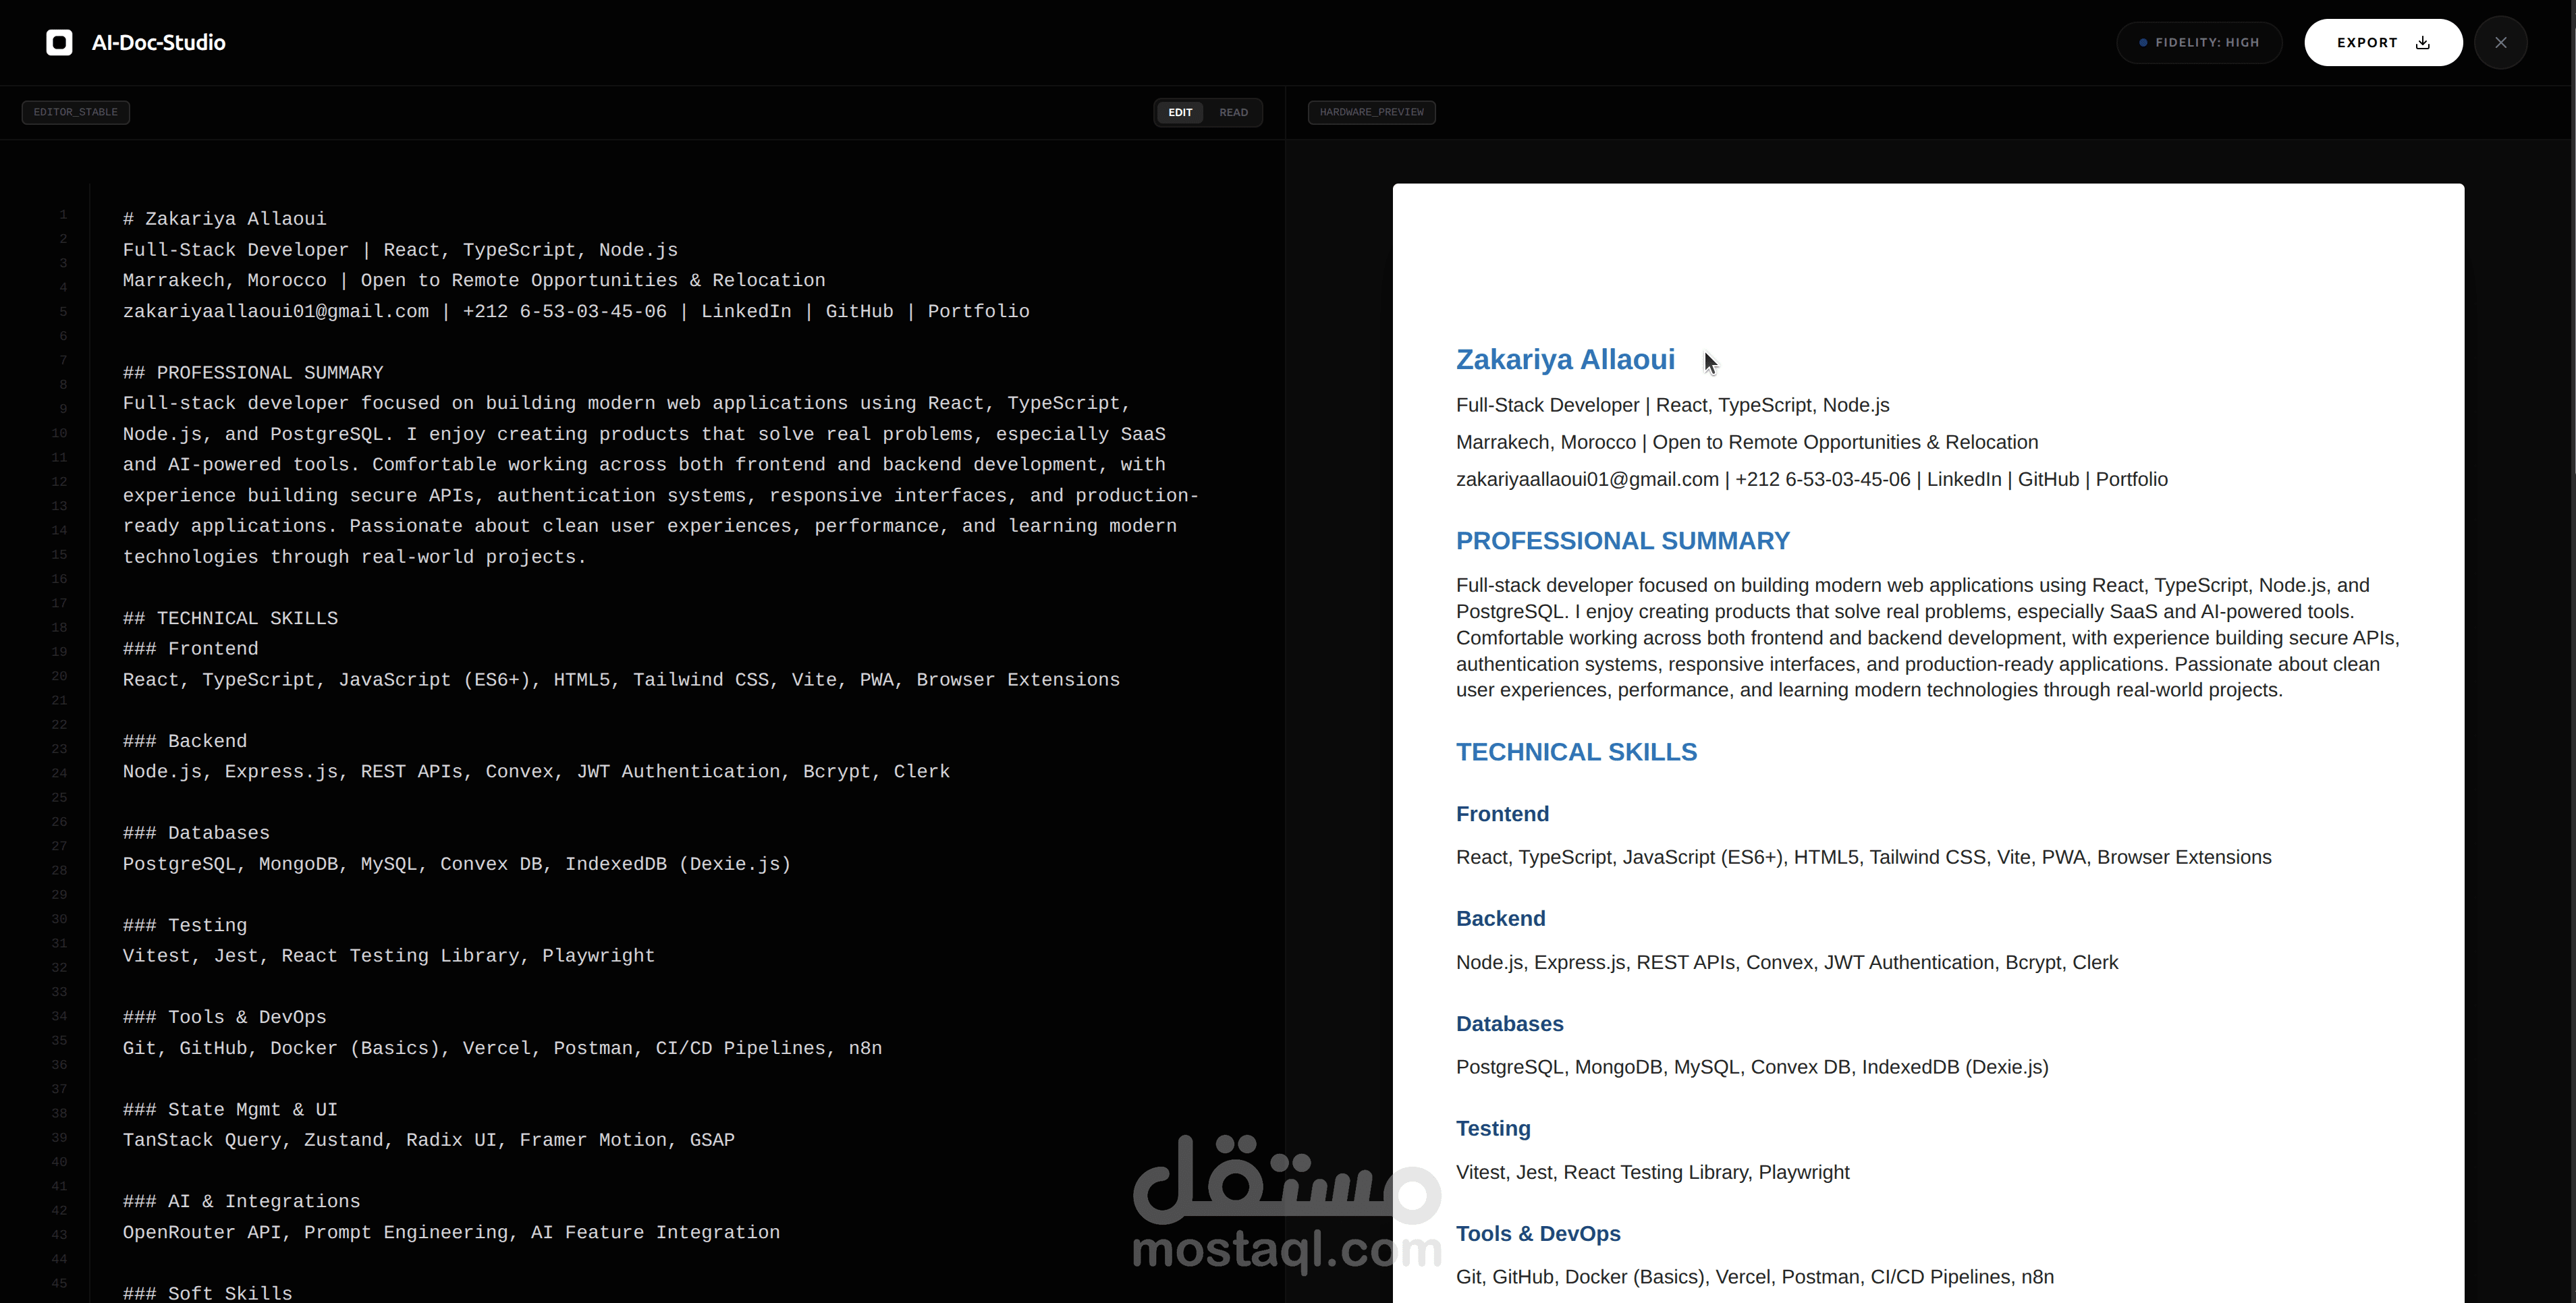Click the 'TECHNICAL SKILLS' heading in preview
Image resolution: width=2576 pixels, height=1303 pixels.
click(1576, 752)
